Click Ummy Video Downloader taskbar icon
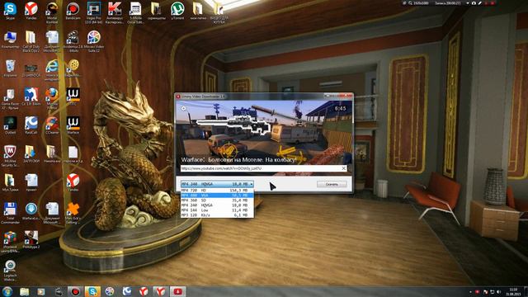Screen dimensions: 528x297 tap(178, 291)
